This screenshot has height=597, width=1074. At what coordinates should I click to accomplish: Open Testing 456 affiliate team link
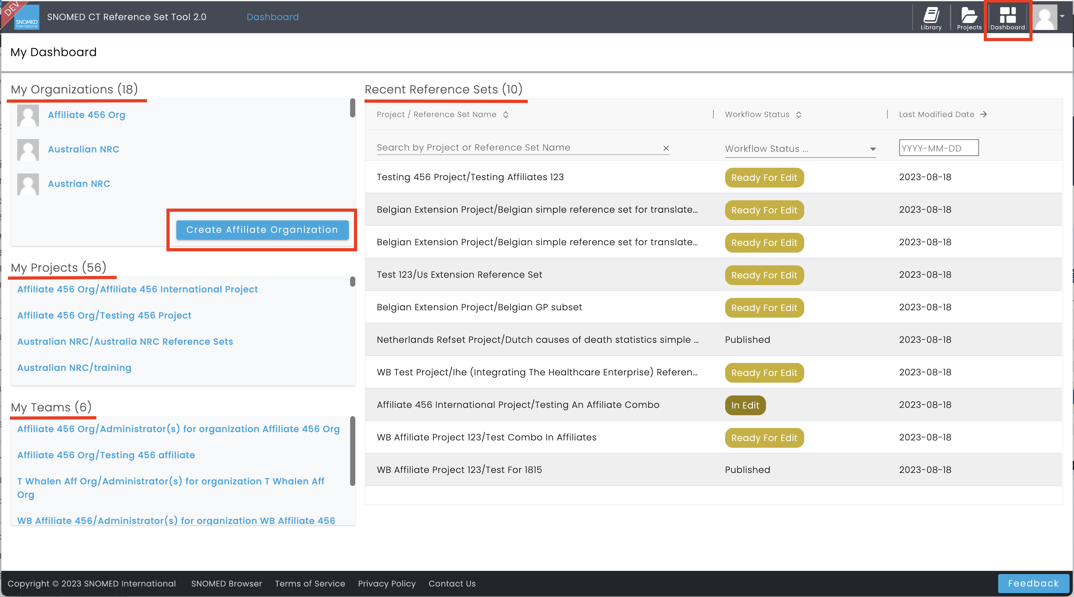[x=106, y=455]
